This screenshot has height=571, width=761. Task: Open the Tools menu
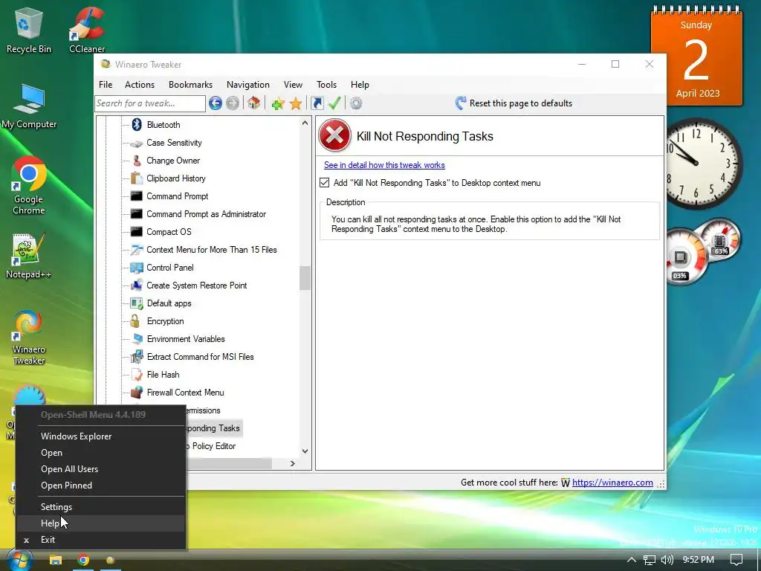pos(327,85)
